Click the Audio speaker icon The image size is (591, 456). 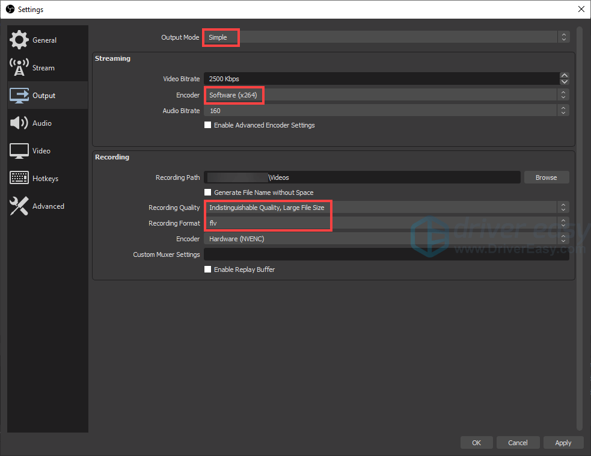[x=19, y=123]
